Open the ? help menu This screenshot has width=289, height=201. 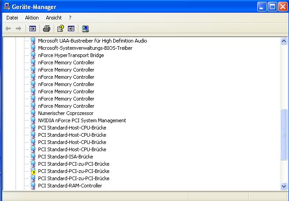[70, 18]
